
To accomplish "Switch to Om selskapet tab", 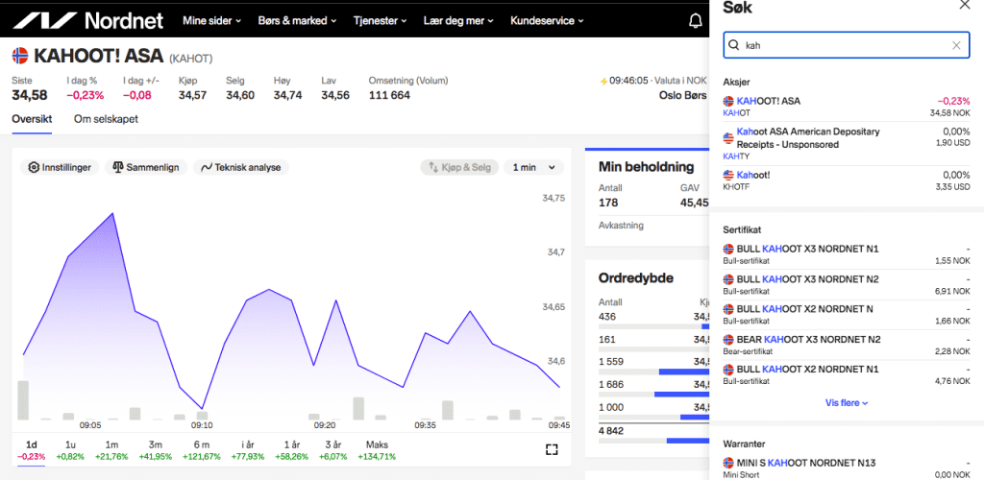I will 106,119.
